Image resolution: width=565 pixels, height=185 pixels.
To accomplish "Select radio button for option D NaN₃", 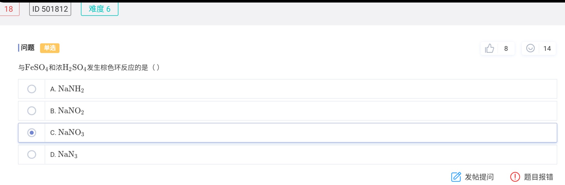I will click(32, 154).
